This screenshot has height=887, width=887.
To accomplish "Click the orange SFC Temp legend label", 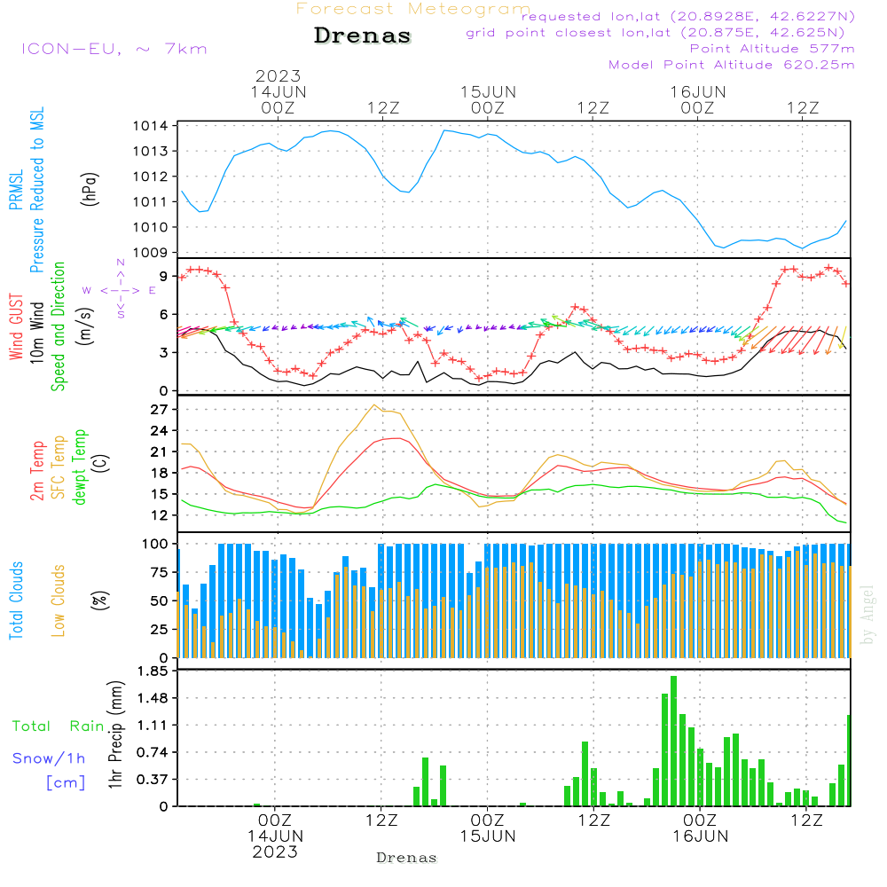I will tap(59, 467).
